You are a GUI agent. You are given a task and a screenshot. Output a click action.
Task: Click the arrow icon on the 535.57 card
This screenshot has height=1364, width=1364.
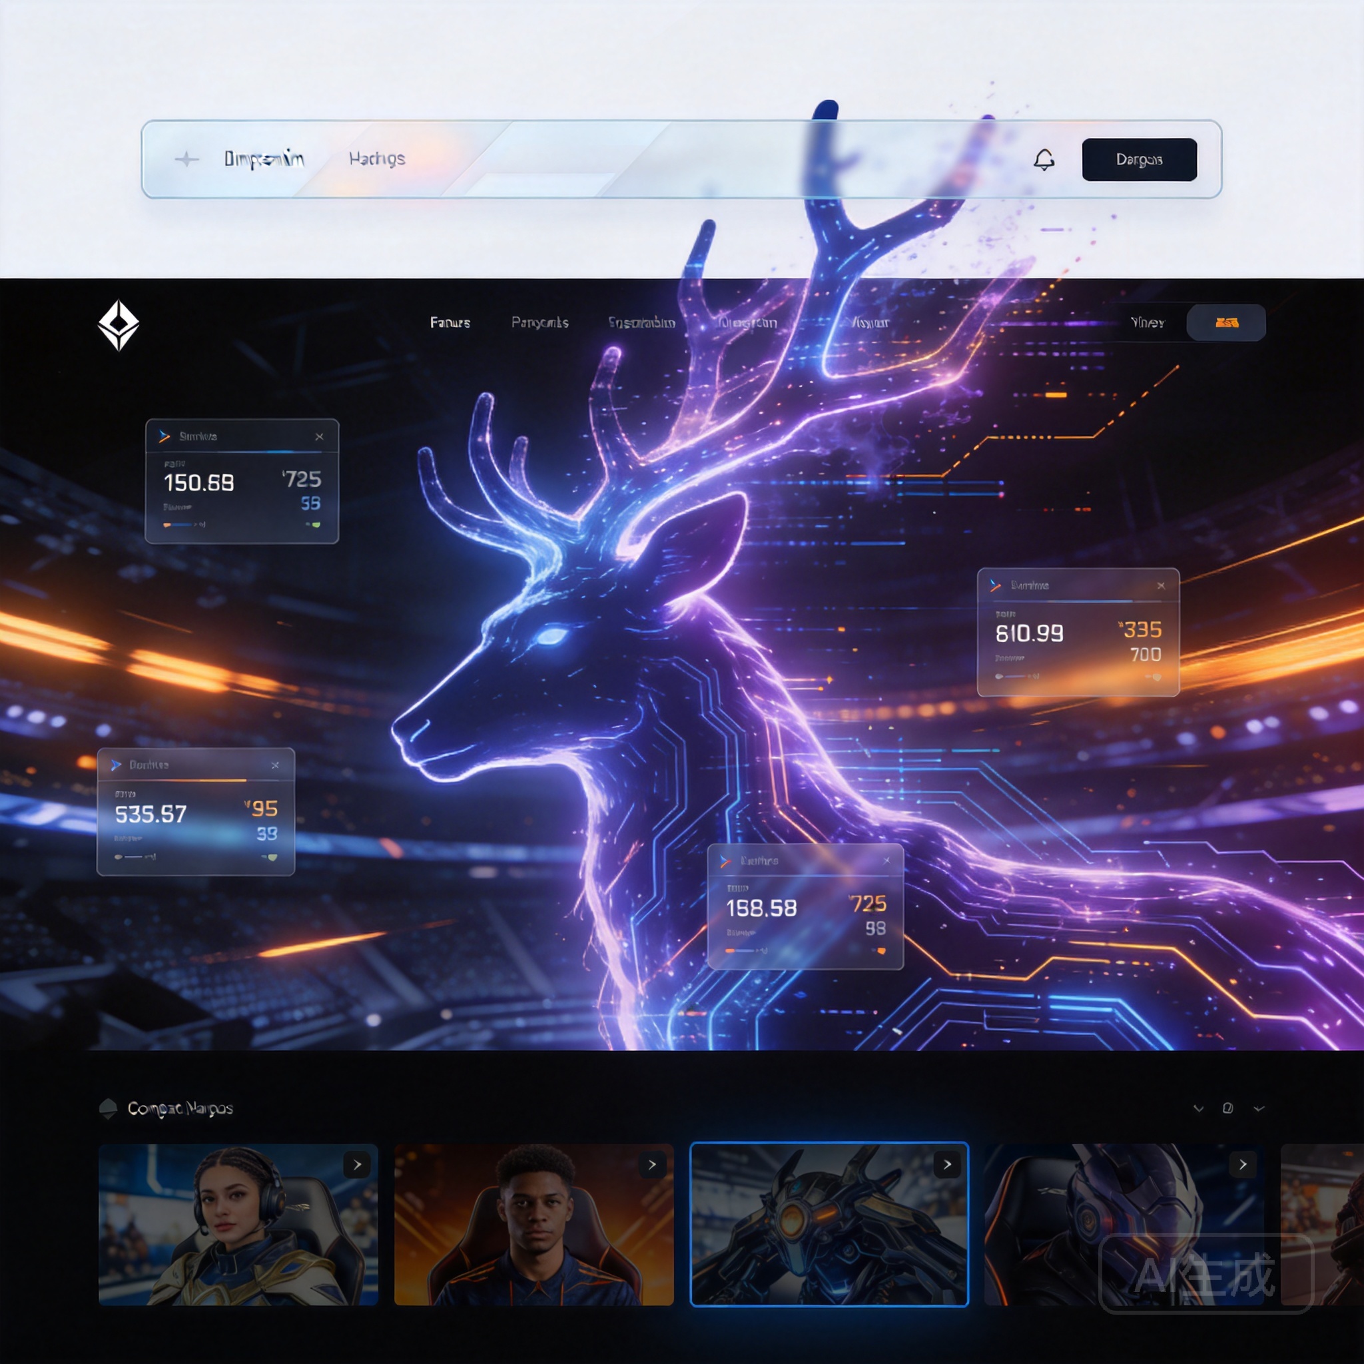pyautogui.click(x=116, y=765)
